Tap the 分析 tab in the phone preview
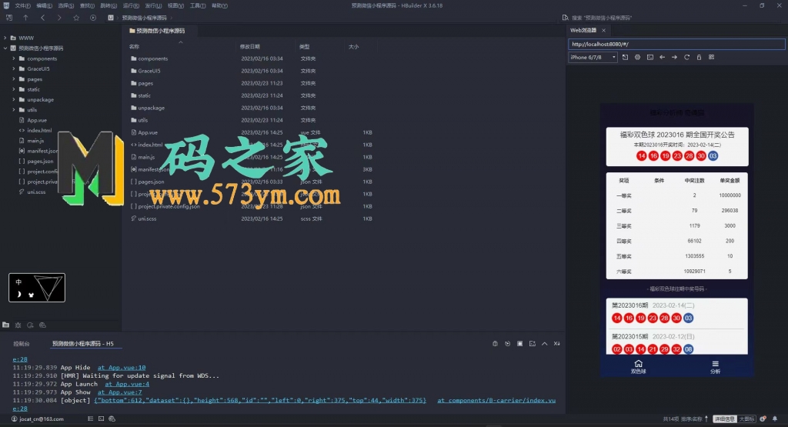788x427 pixels. coord(715,367)
